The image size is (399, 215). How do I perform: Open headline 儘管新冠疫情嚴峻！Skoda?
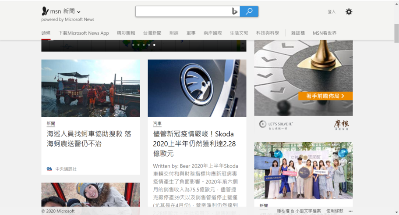pos(194,143)
